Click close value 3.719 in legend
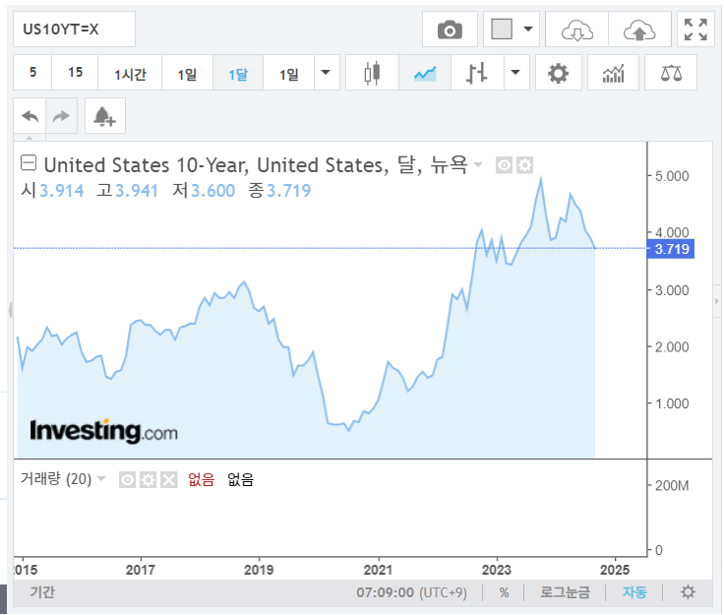 click(x=289, y=190)
